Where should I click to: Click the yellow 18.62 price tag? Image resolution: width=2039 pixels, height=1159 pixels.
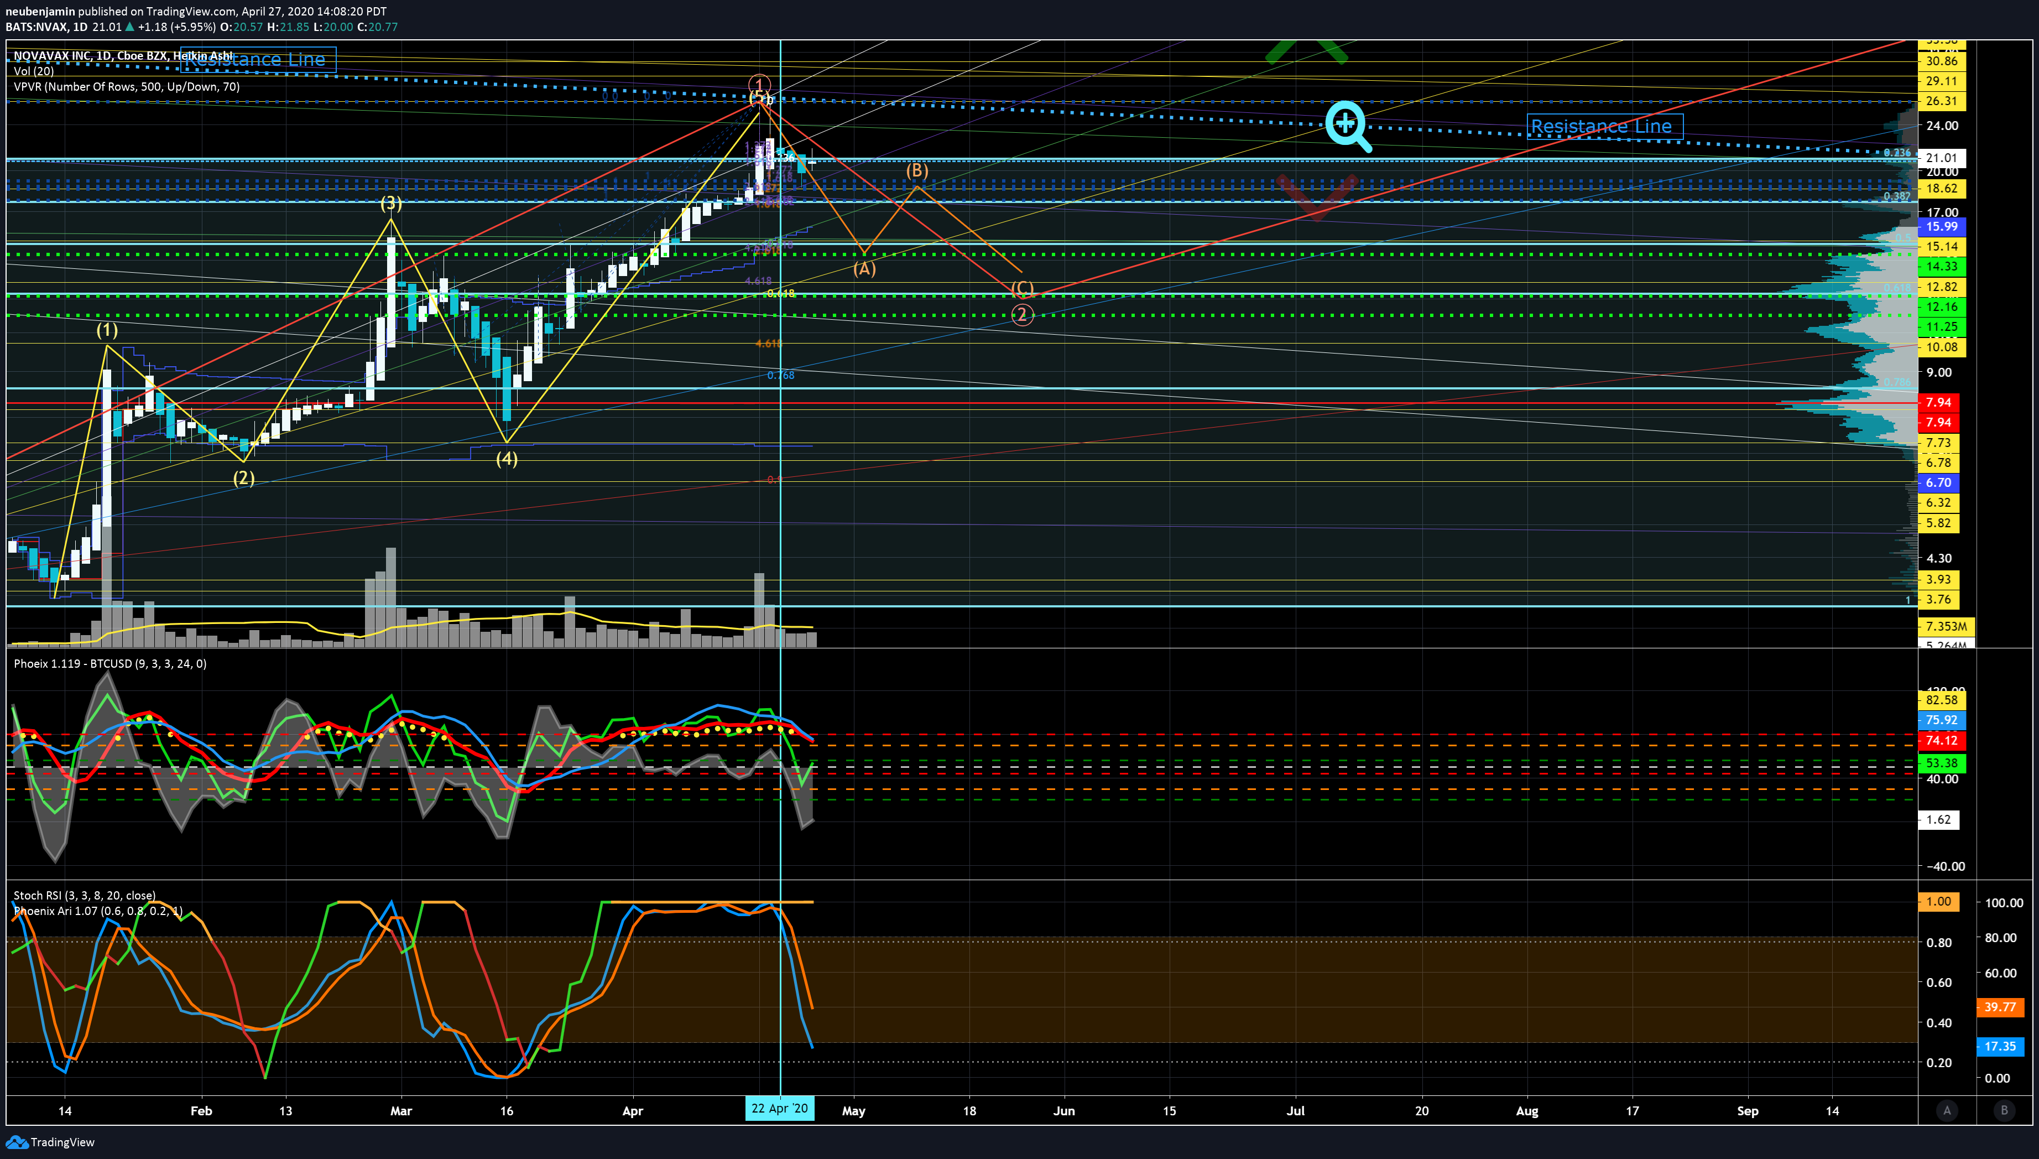click(1941, 189)
